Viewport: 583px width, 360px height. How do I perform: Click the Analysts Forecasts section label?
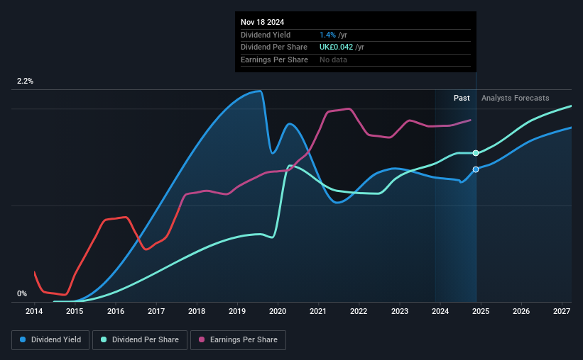pos(516,98)
